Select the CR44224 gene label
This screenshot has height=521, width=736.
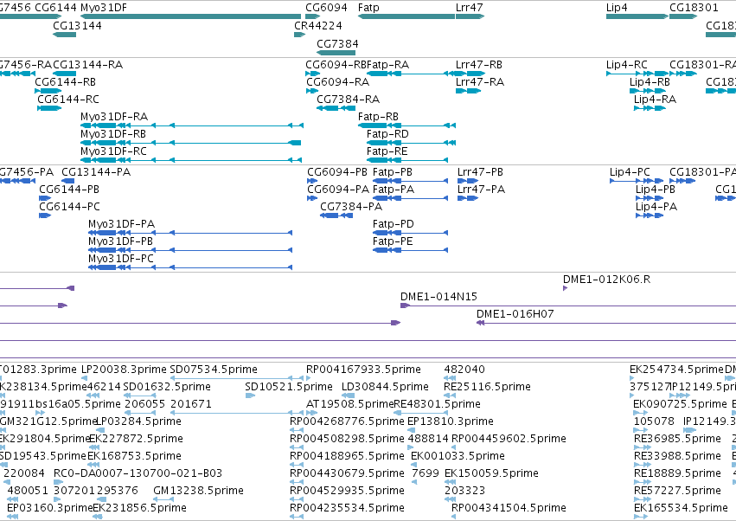pyautogui.click(x=318, y=25)
